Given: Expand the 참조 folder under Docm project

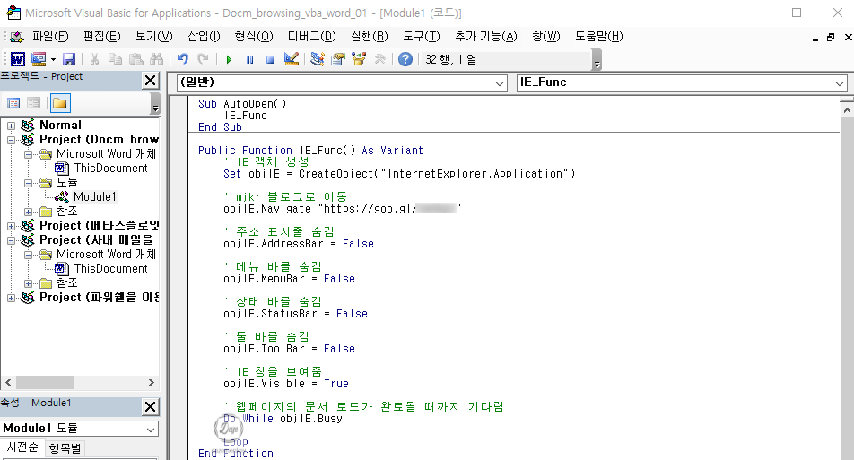Looking at the screenshot, I should tap(29, 212).
